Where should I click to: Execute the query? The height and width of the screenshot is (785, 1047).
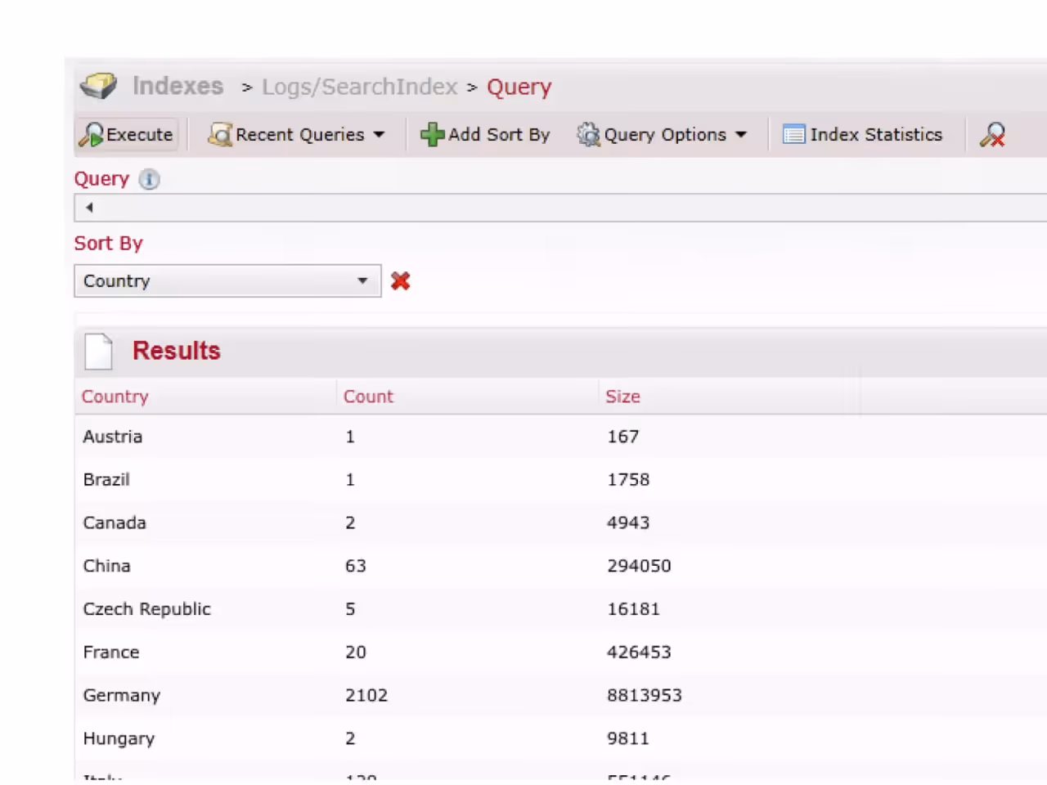pyautogui.click(x=127, y=134)
